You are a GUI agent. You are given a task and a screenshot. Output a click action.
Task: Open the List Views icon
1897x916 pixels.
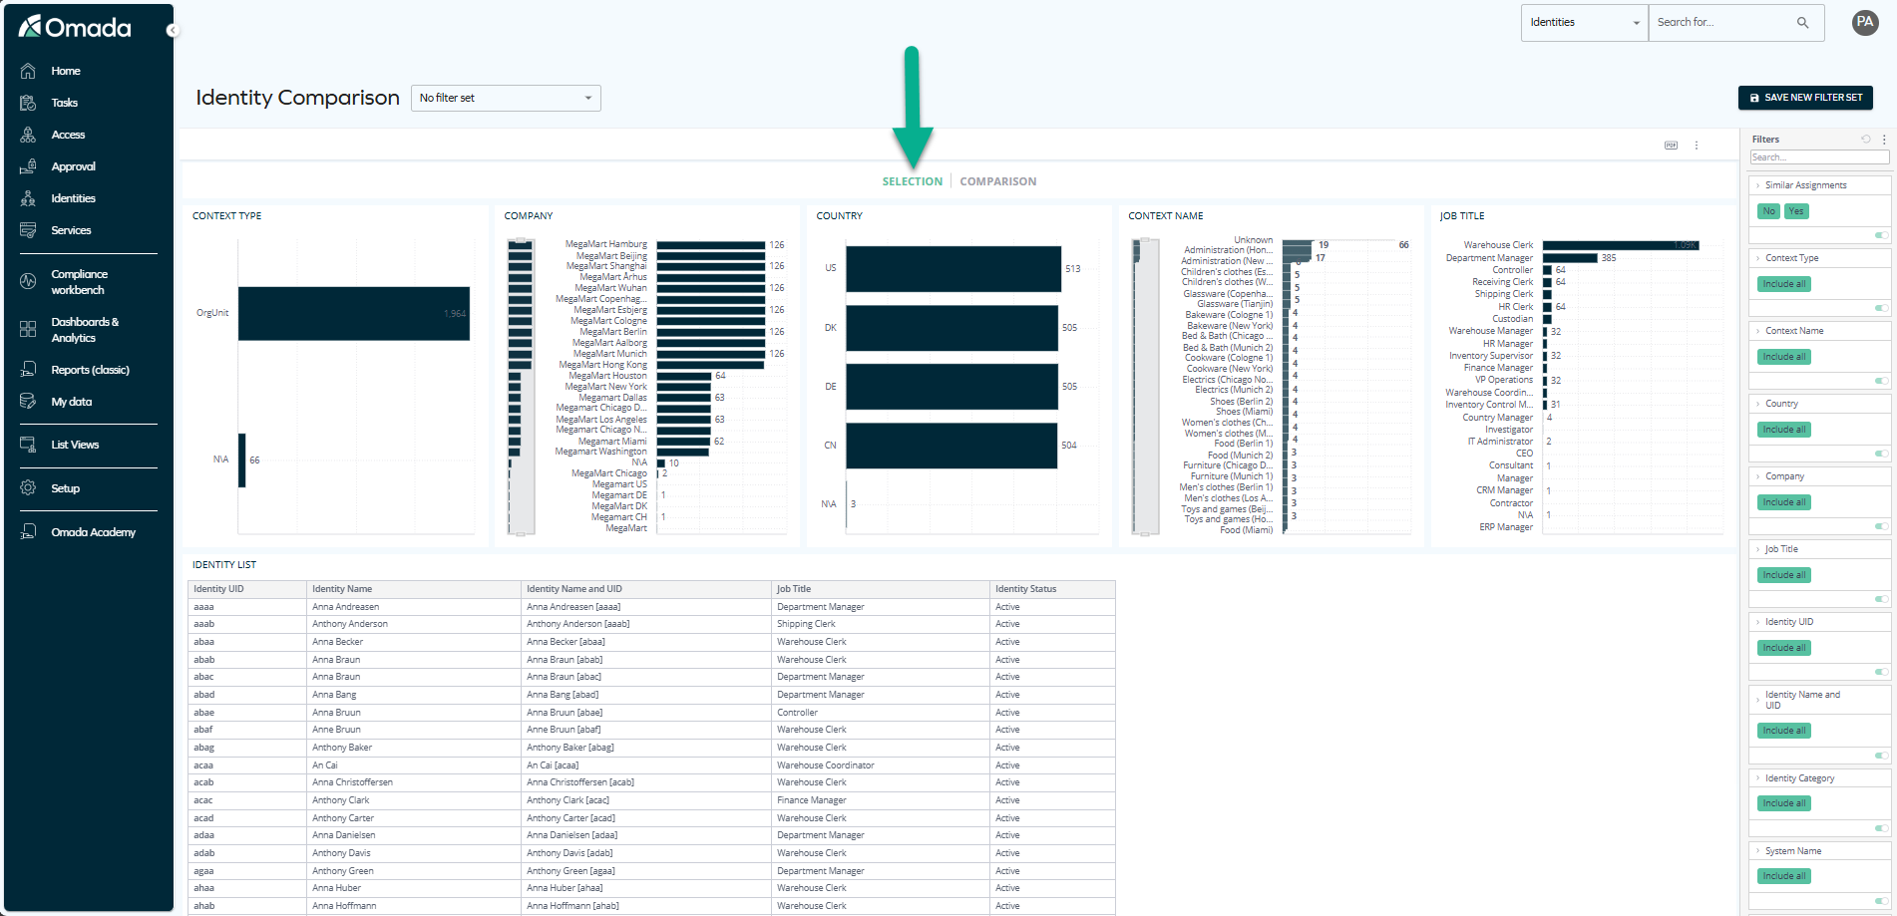[28, 445]
